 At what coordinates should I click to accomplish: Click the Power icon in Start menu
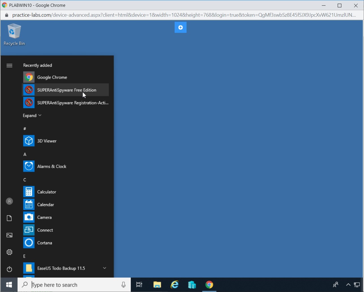(x=9, y=269)
